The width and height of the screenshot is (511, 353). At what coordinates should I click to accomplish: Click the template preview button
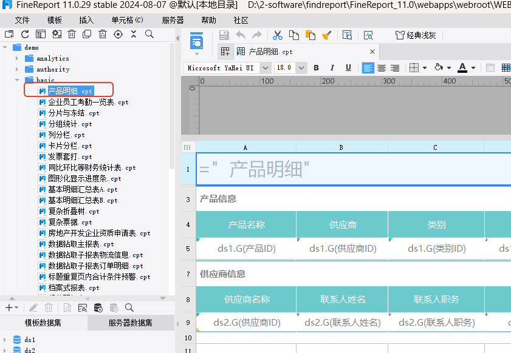click(196, 41)
